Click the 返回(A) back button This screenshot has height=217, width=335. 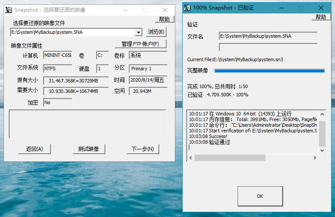click(x=34, y=149)
